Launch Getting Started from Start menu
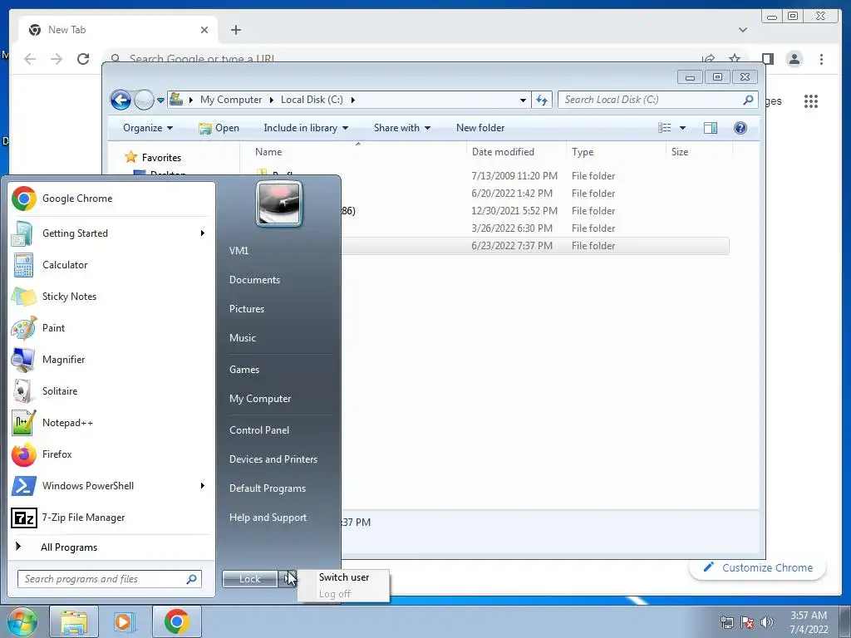This screenshot has width=851, height=638. 111,233
